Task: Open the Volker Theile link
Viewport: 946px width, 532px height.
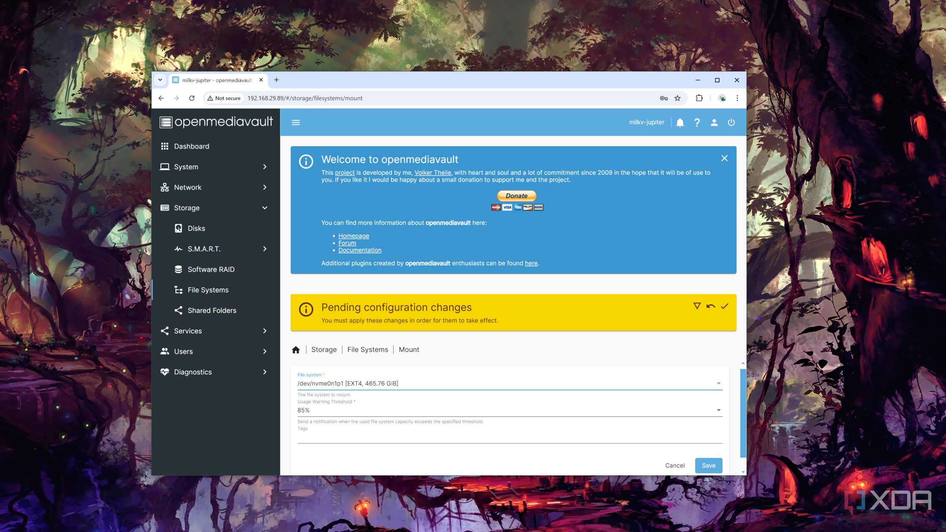Action: click(x=432, y=173)
